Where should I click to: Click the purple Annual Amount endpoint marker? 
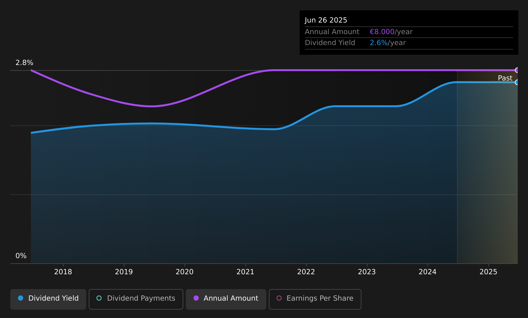point(517,70)
